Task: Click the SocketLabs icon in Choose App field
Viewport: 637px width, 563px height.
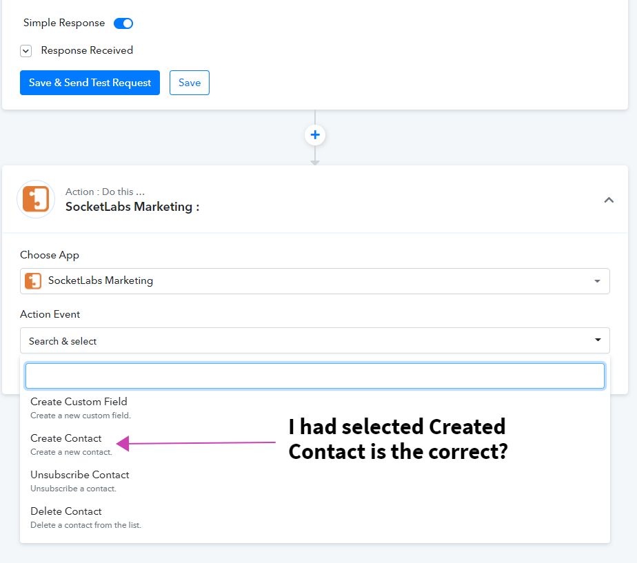Action: click(x=33, y=280)
